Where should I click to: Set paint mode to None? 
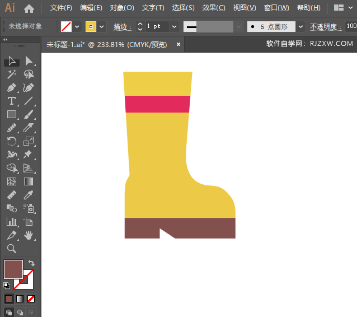pos(31,299)
